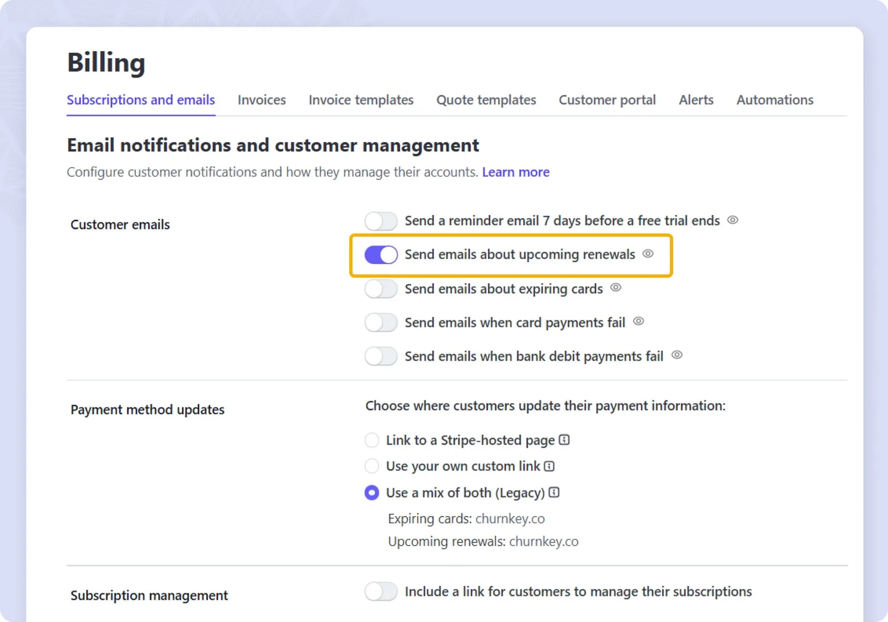Click Email notifications and customer management heading
This screenshot has height=622, width=888.
click(273, 145)
